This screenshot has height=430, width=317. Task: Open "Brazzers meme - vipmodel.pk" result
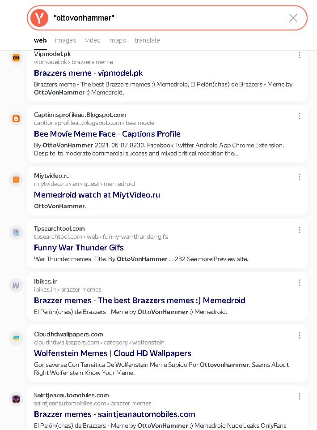tap(88, 73)
